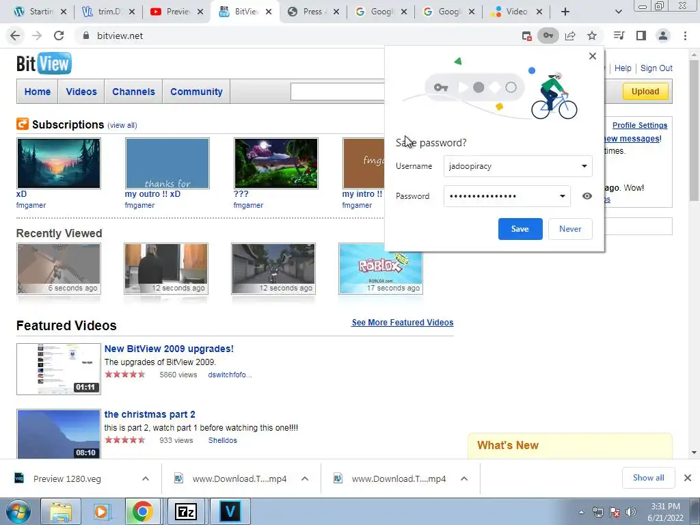Open the christmas part 2 title
The image size is (700, 525).
(x=150, y=414)
